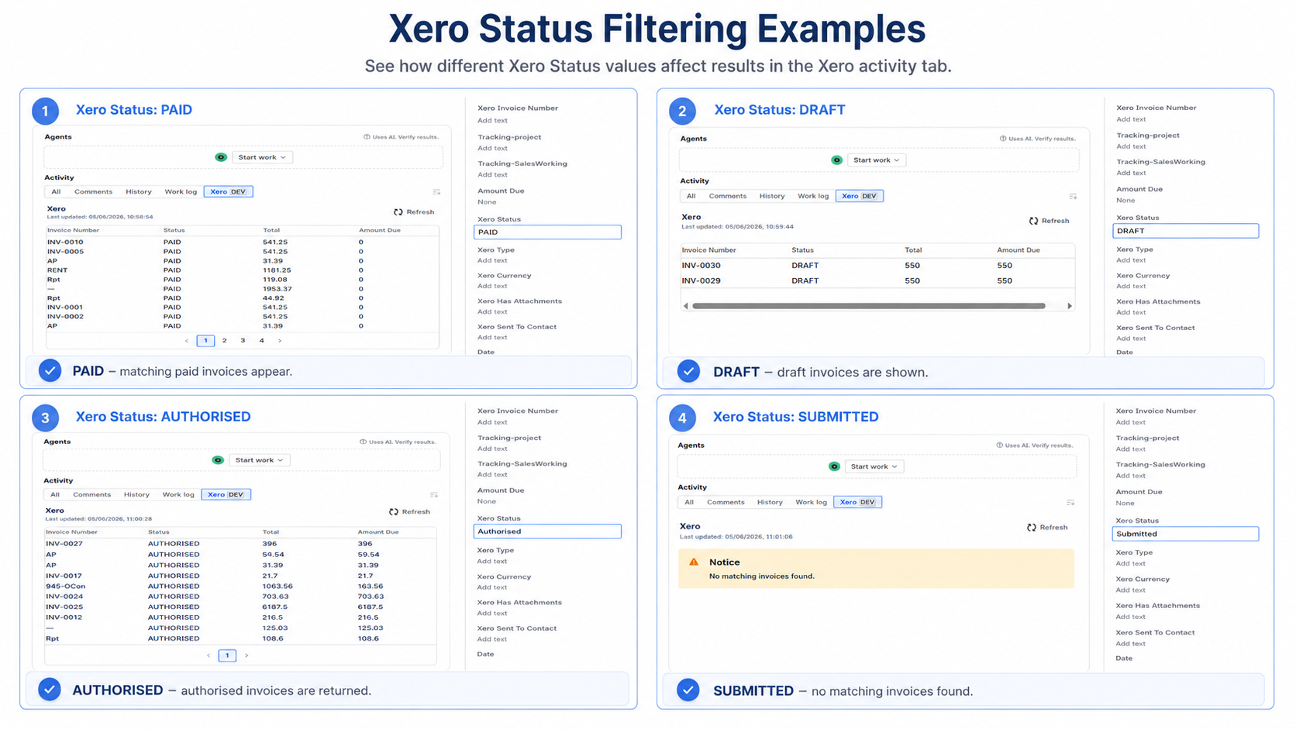The image size is (1296, 729).
Task: Click Add text under Xero Invoice Number in the PAID panel
Action: click(493, 121)
